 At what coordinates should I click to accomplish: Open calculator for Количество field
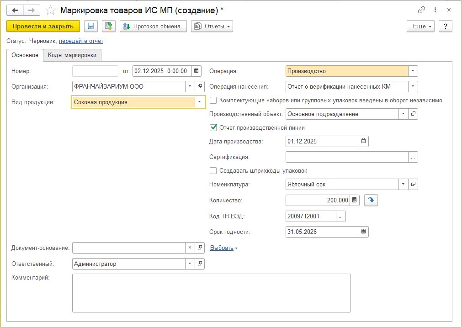click(x=355, y=200)
